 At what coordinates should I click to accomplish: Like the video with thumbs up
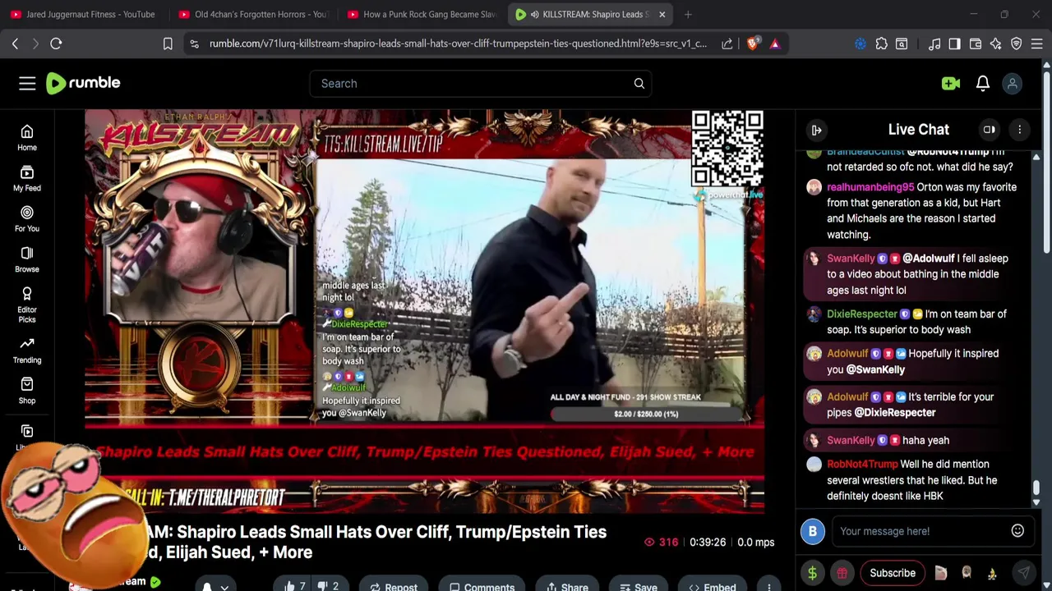pyautogui.click(x=294, y=586)
